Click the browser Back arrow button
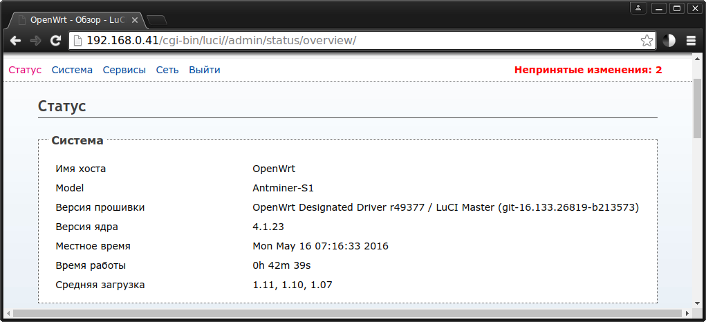706x322 pixels. tap(15, 40)
